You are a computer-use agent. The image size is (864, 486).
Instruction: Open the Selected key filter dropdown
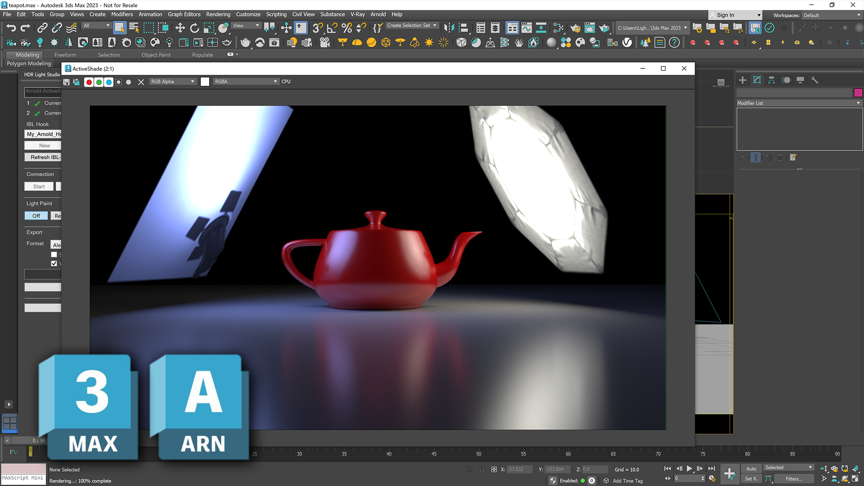pos(788,468)
